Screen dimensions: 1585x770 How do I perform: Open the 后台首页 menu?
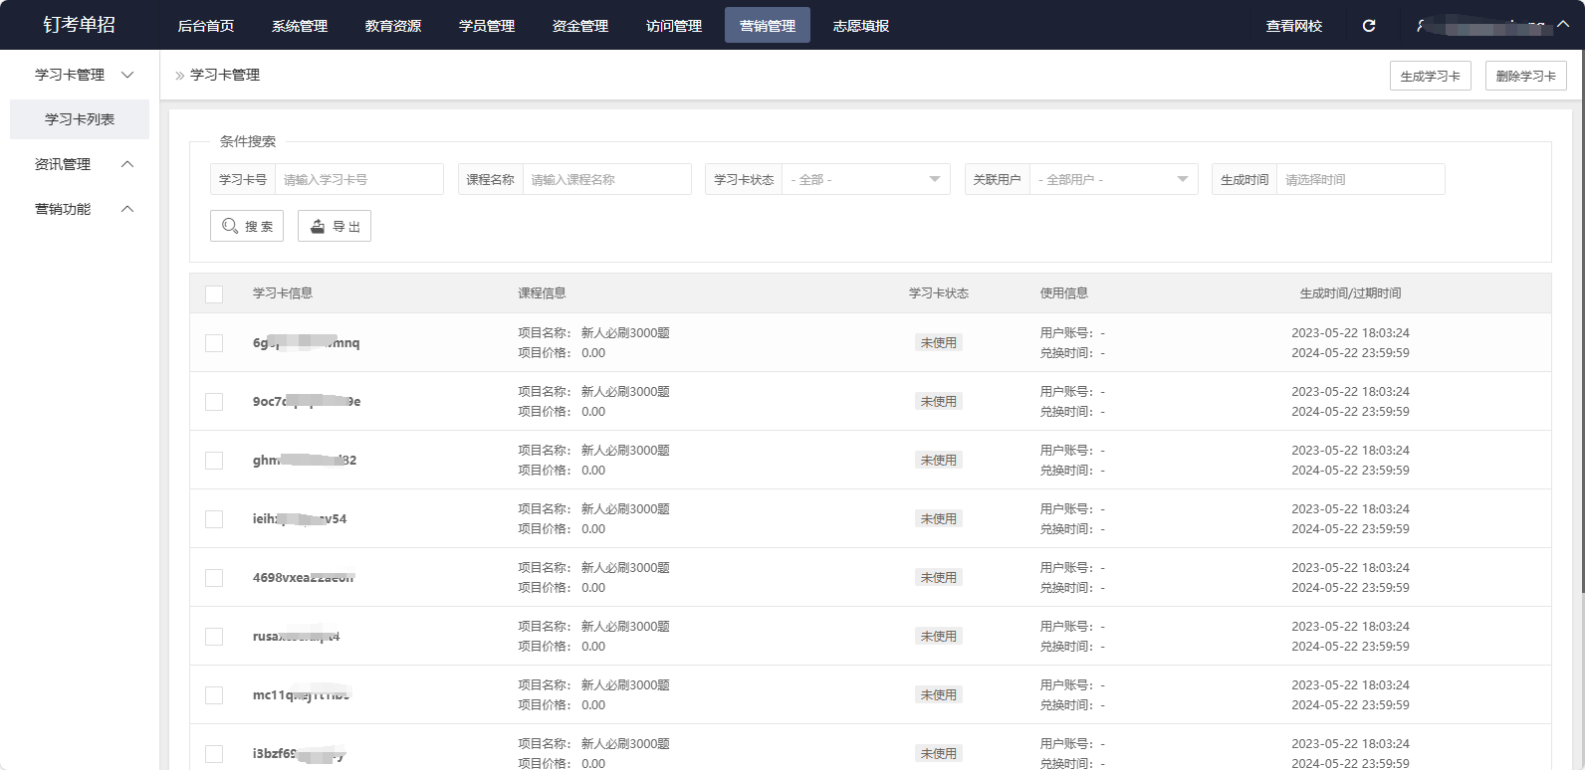click(x=206, y=26)
